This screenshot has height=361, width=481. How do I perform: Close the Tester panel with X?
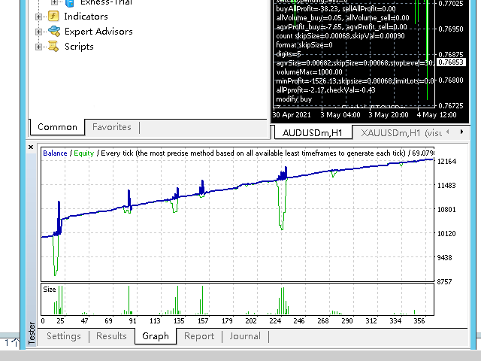[31, 147]
